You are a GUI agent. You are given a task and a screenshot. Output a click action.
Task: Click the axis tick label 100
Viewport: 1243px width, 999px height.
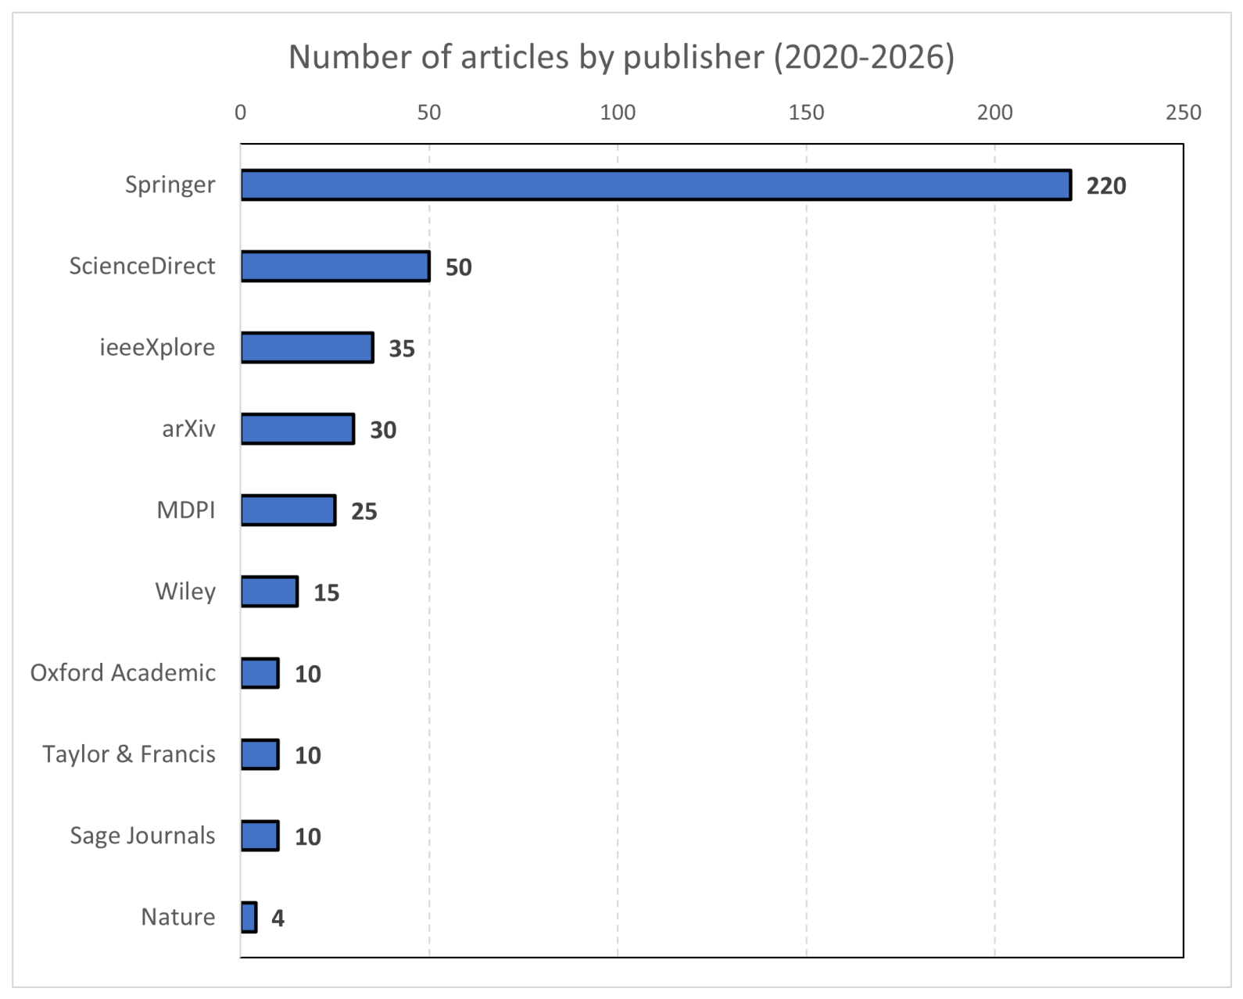(x=618, y=113)
